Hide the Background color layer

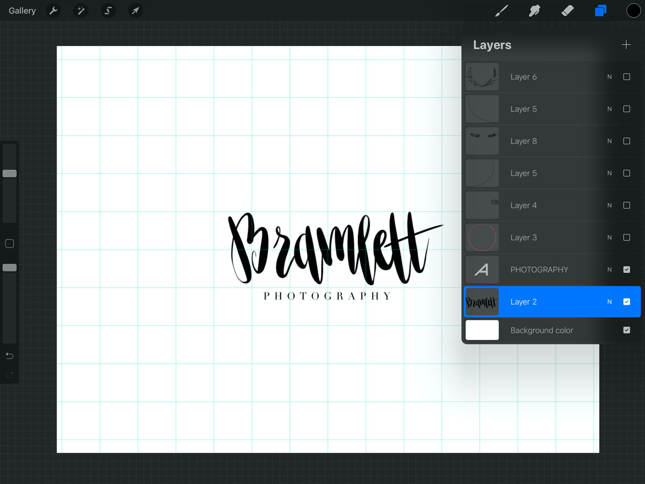(626, 330)
